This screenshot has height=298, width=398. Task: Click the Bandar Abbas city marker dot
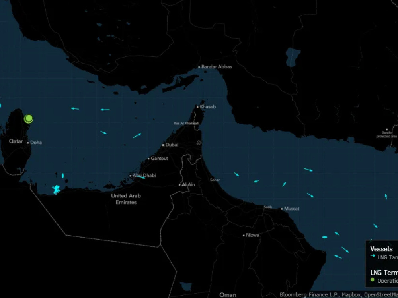(x=199, y=67)
